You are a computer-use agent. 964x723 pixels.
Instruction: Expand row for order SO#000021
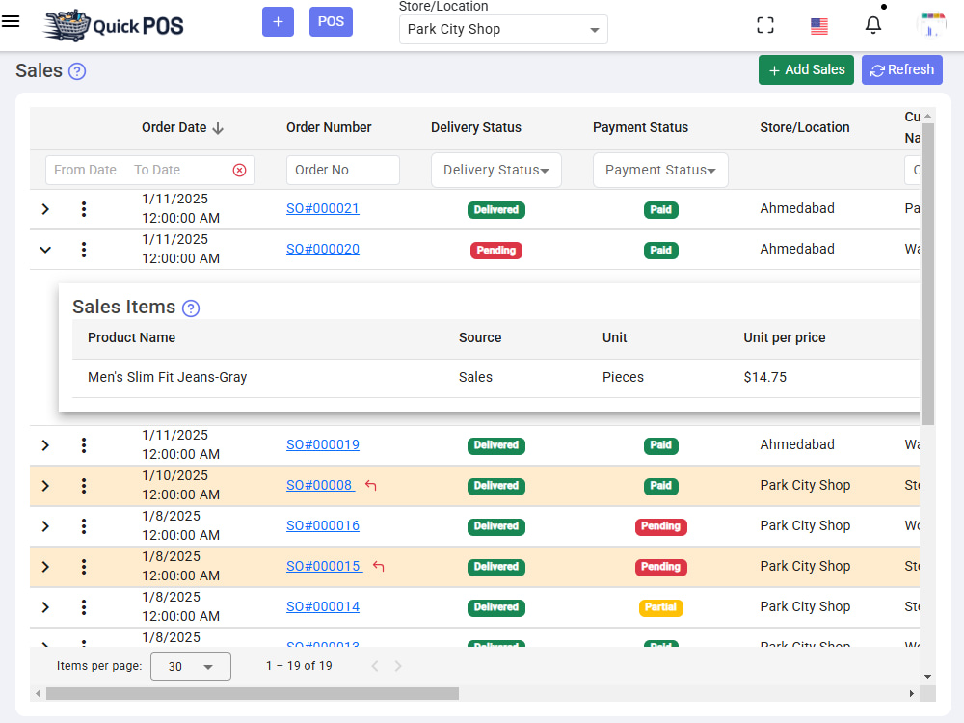click(45, 209)
